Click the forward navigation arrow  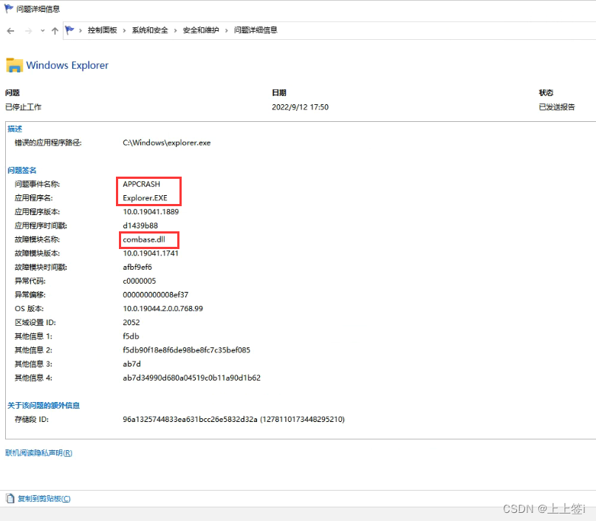[x=28, y=31]
